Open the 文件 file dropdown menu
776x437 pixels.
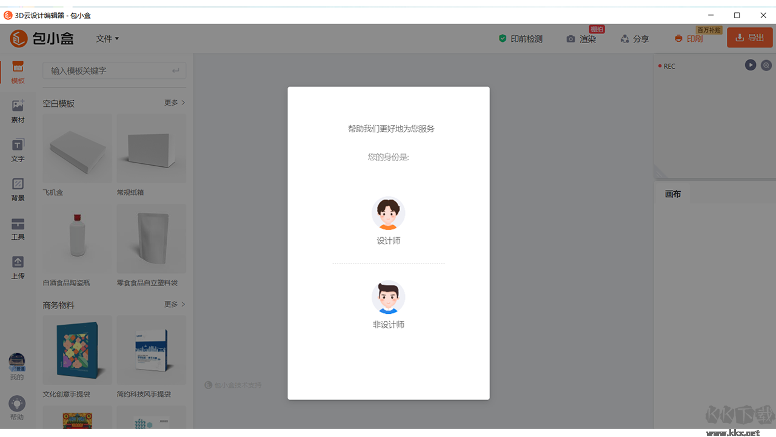click(x=107, y=38)
